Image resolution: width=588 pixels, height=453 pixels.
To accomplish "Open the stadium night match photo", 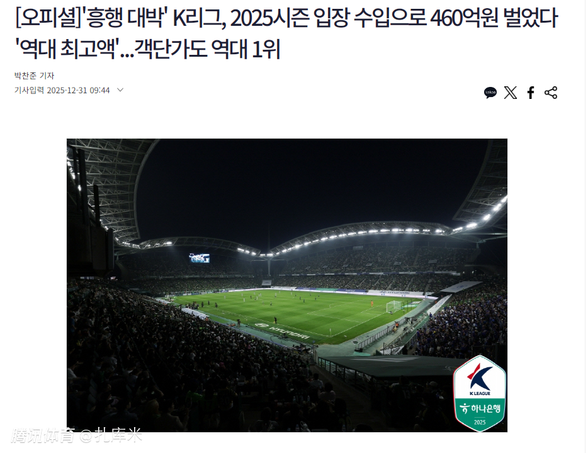I will 287,285.
